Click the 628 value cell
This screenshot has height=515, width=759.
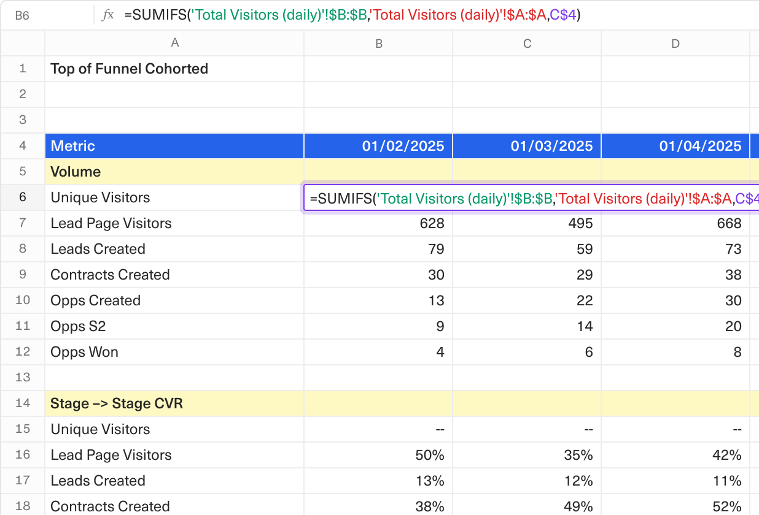379,223
